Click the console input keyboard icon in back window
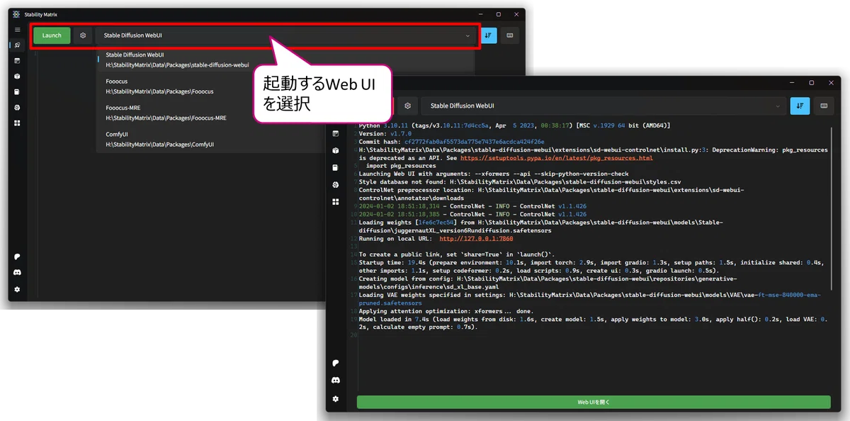 click(510, 35)
